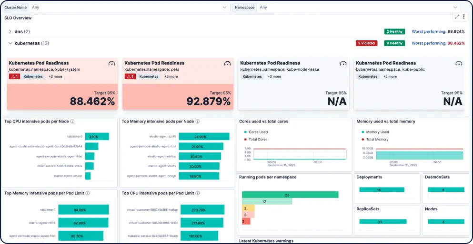Expand the dns SLO group

(x=10, y=31)
